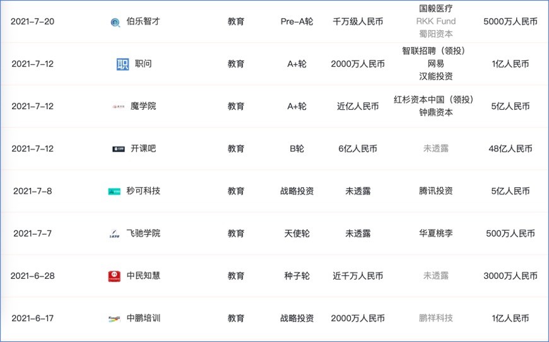Open the 职问 company link

click(x=143, y=64)
